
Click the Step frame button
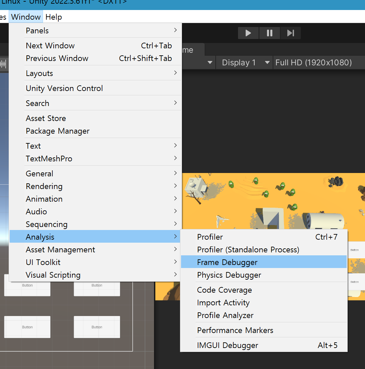coord(290,33)
